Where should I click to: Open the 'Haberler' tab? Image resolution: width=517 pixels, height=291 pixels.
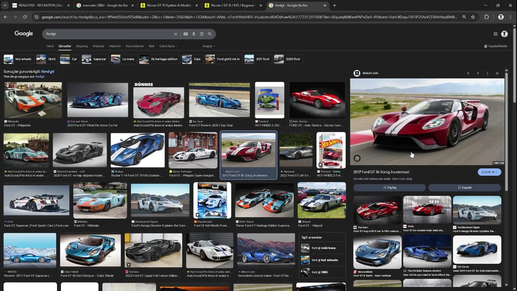pyautogui.click(x=115, y=46)
